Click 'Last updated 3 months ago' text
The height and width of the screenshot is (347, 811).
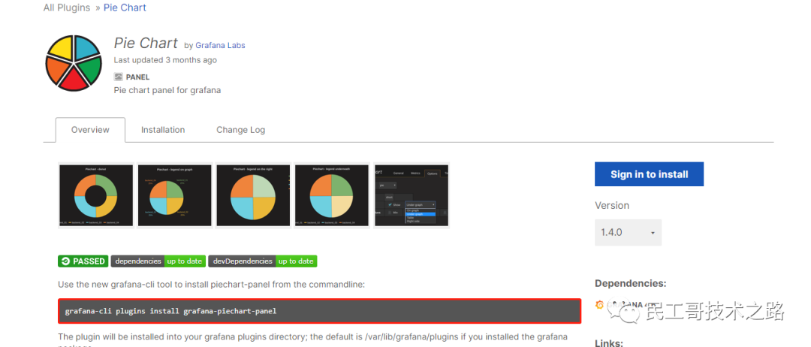tap(165, 60)
